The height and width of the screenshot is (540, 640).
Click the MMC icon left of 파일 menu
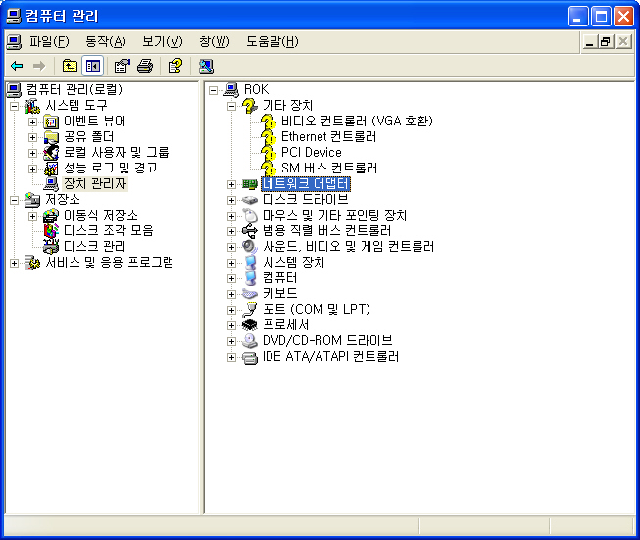[x=14, y=41]
